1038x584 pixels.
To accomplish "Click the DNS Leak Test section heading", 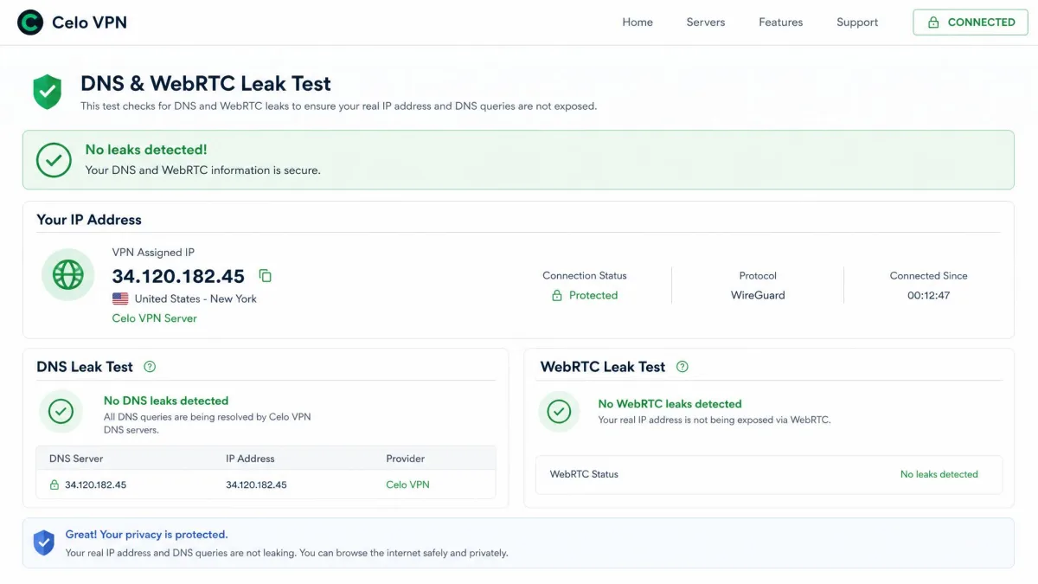I will [x=85, y=367].
